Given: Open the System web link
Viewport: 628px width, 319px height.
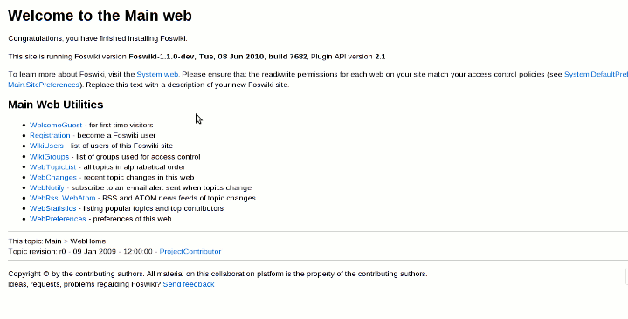Looking at the screenshot, I should tap(157, 74).
